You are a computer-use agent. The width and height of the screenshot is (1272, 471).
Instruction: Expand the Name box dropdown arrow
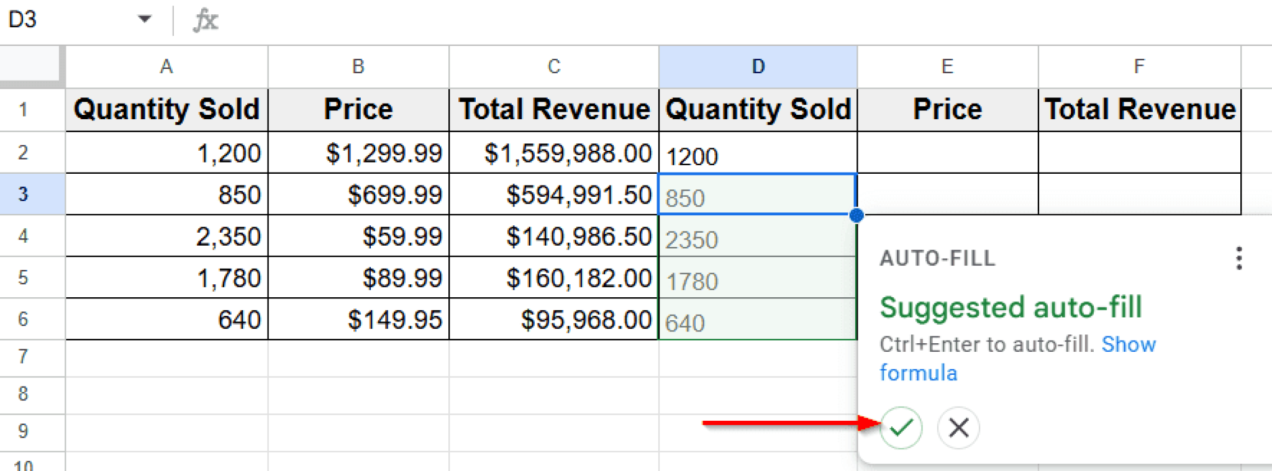145,19
